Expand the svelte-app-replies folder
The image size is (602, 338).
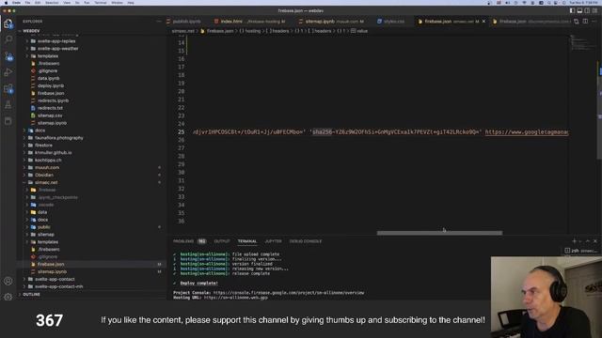56,41
